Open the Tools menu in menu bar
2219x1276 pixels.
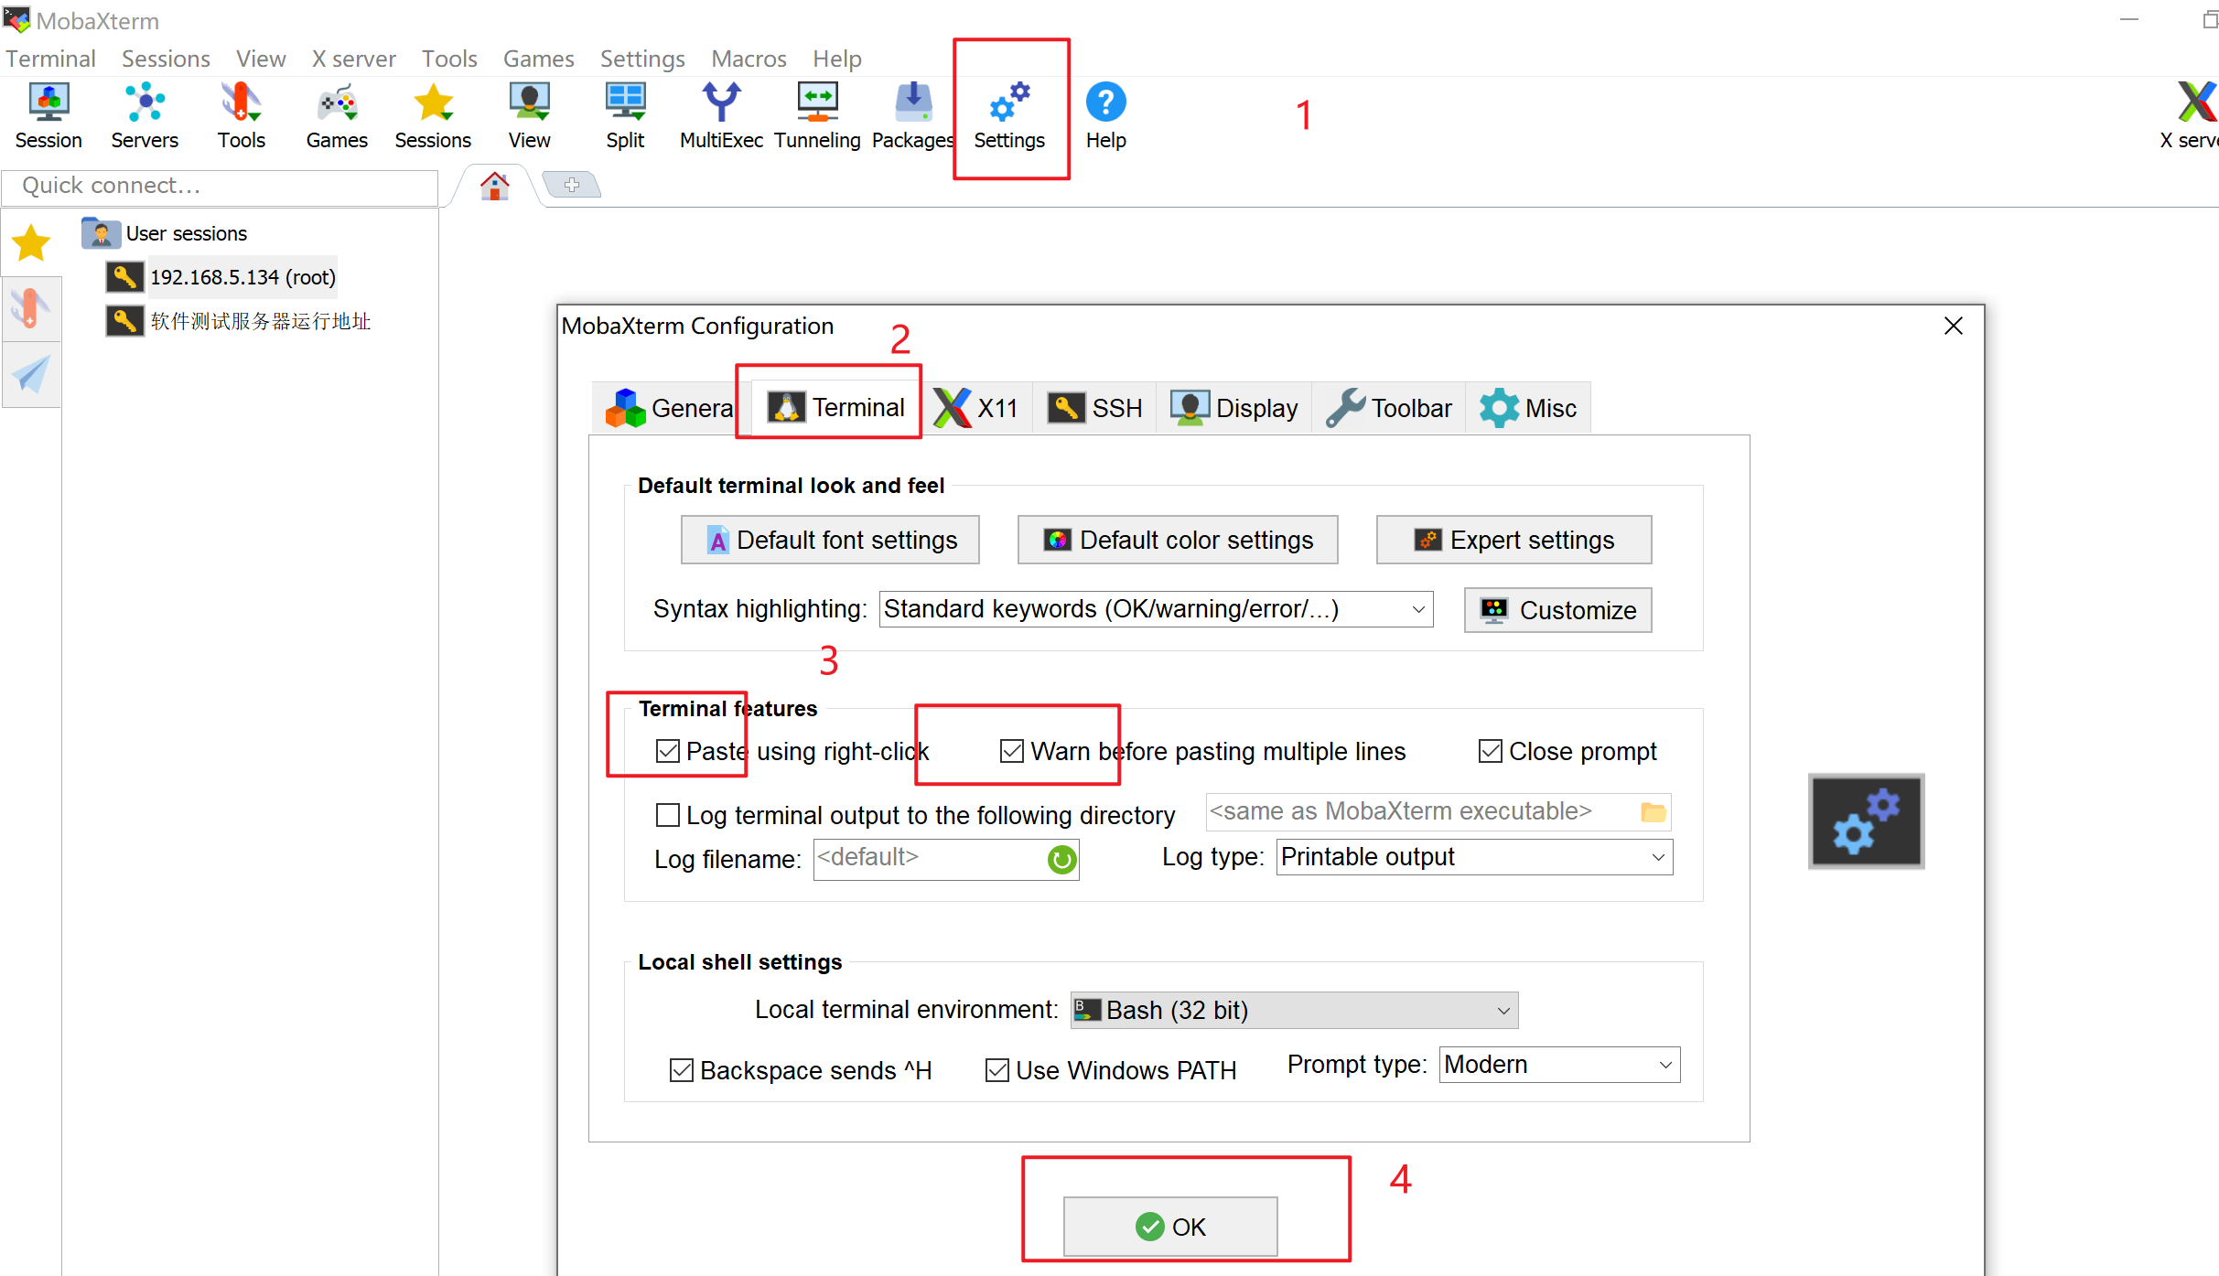[449, 59]
